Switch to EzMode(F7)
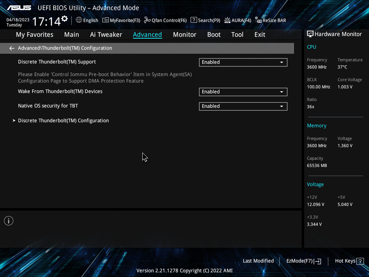Viewport: 369px width, 277px height. [x=299, y=261]
